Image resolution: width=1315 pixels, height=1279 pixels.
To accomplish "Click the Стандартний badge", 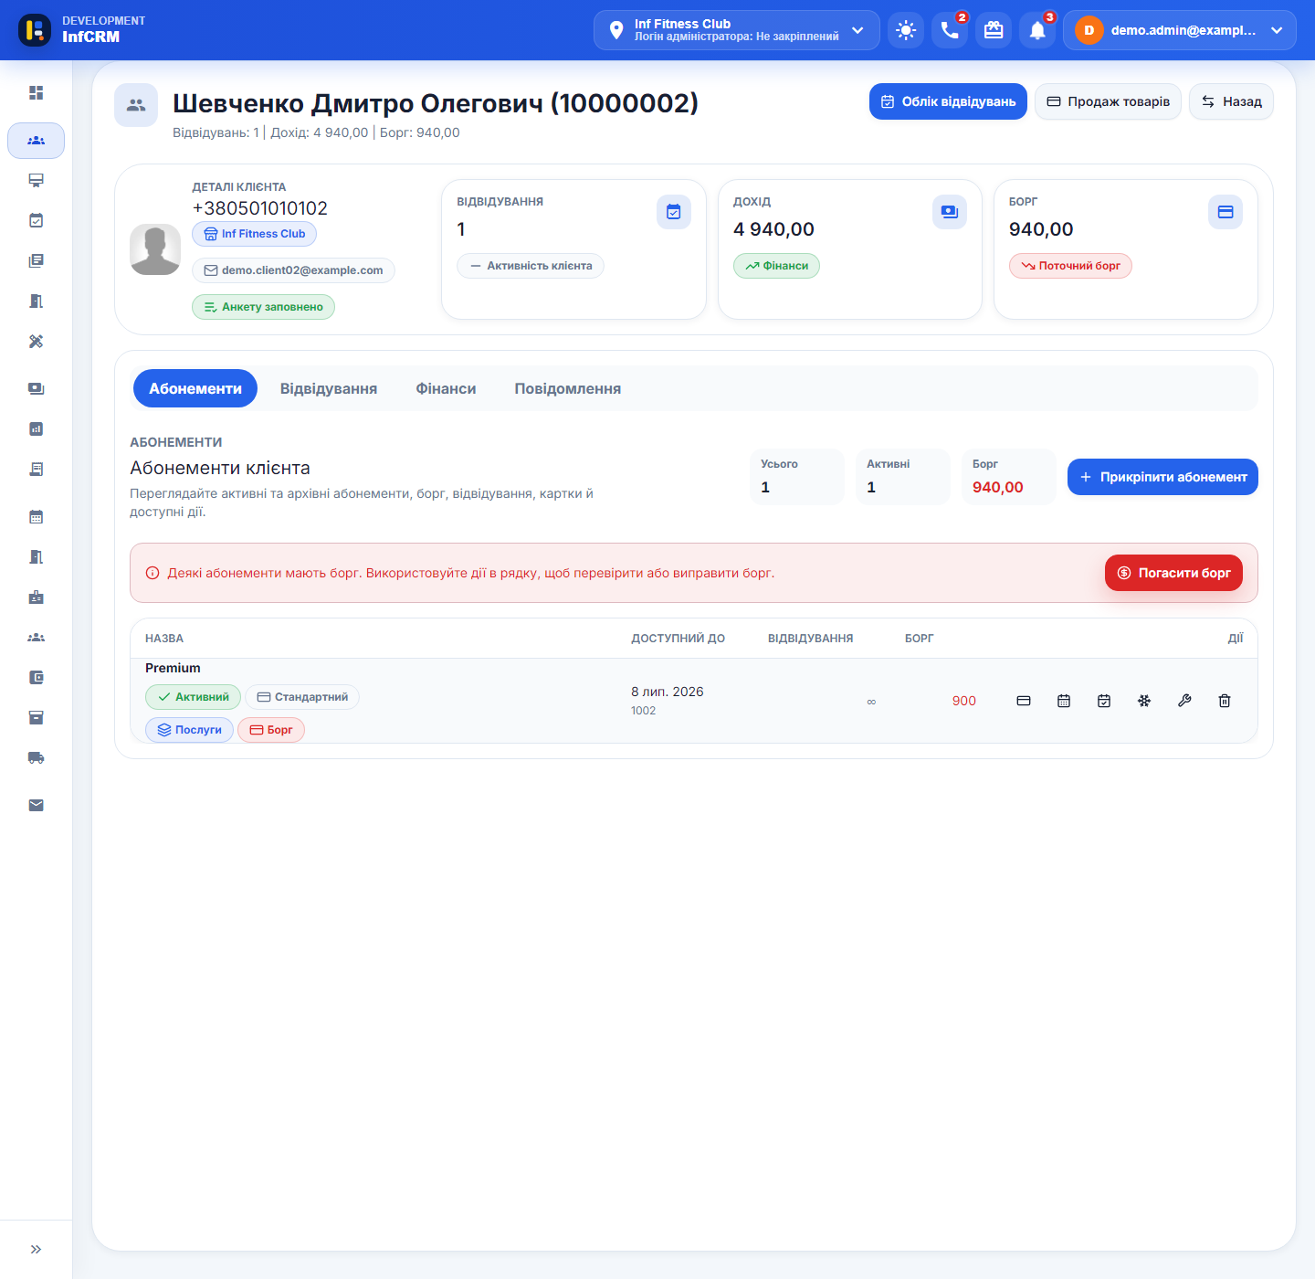I will point(302,697).
